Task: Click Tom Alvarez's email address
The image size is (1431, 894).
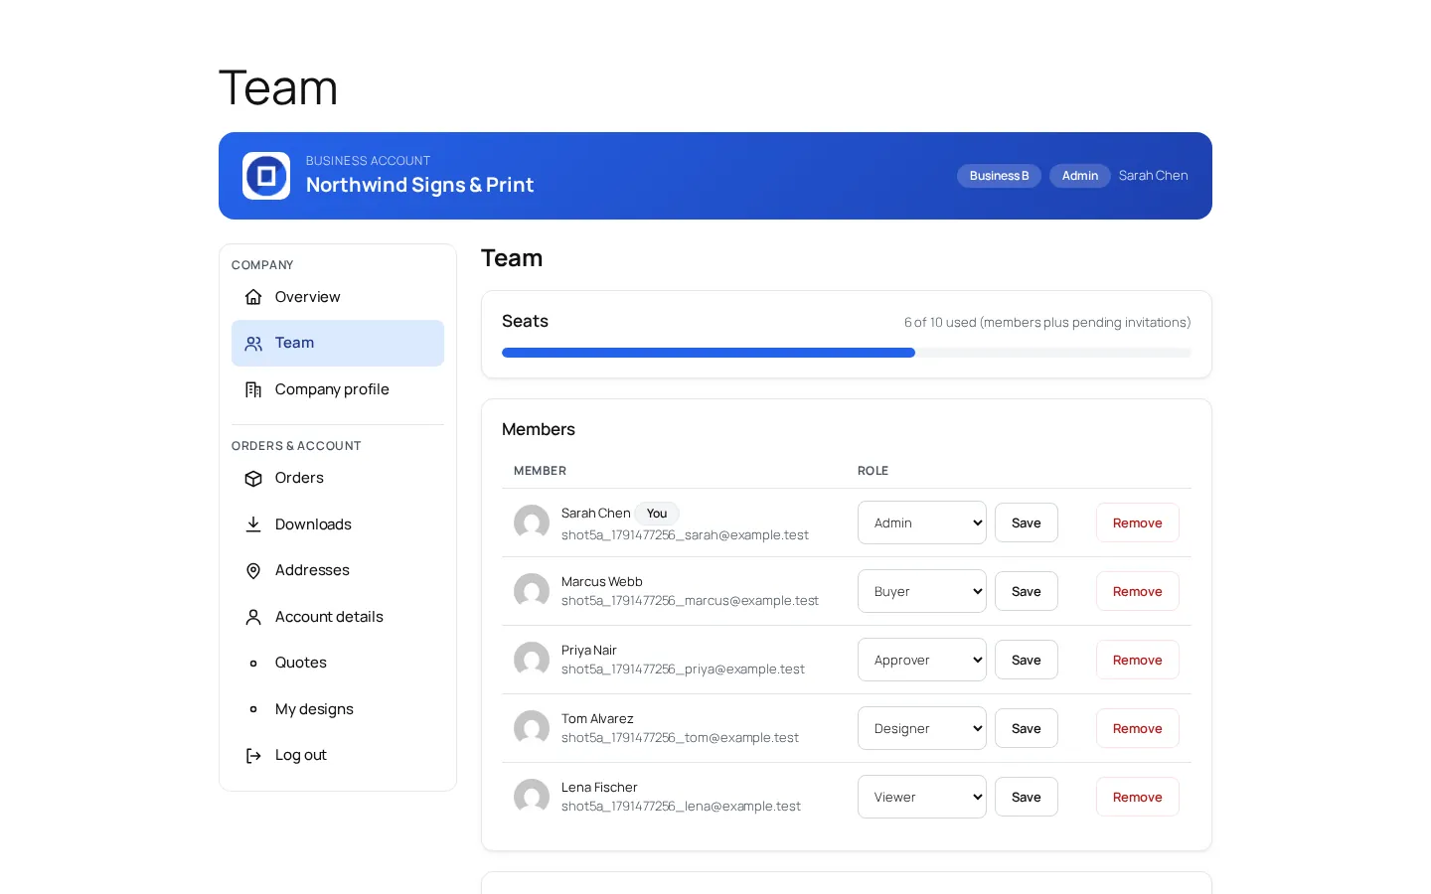Action: click(680, 738)
